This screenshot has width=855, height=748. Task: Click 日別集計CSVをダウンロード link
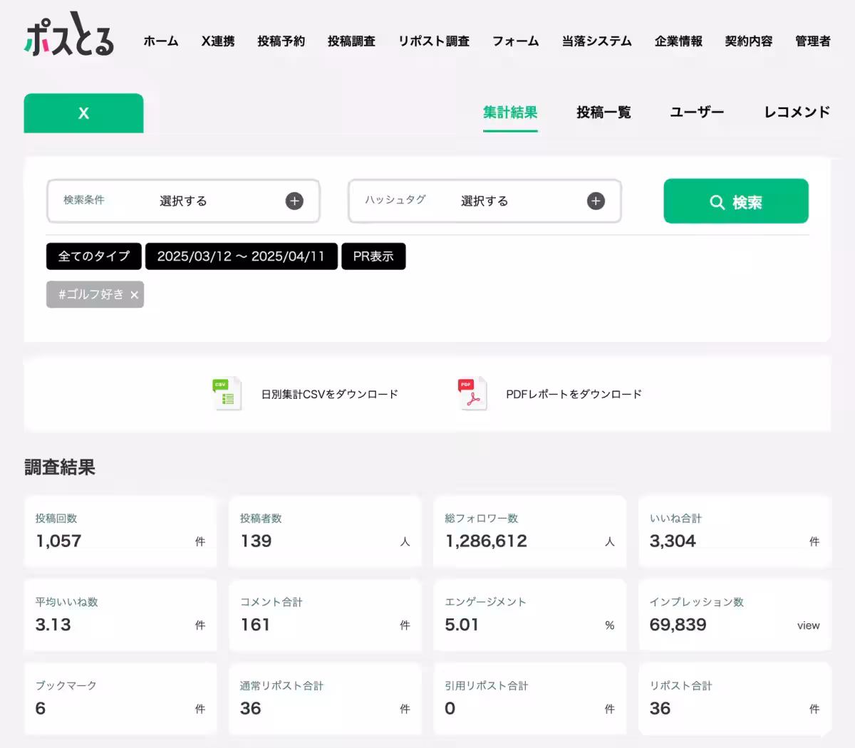click(x=328, y=393)
